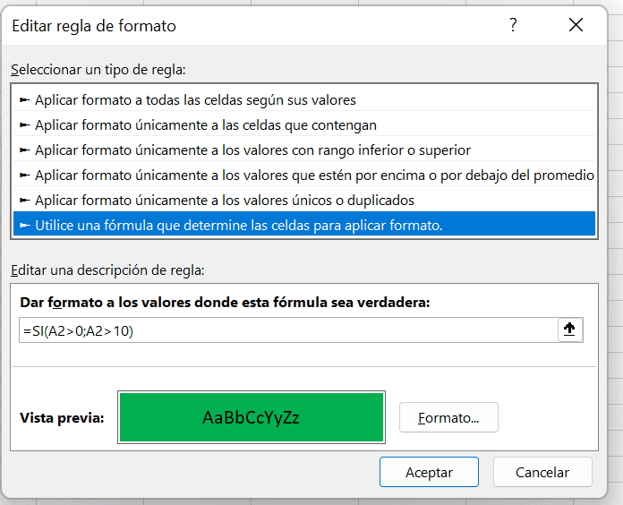Click the help question mark button
Viewport: 623px width, 505px height.
(x=513, y=26)
